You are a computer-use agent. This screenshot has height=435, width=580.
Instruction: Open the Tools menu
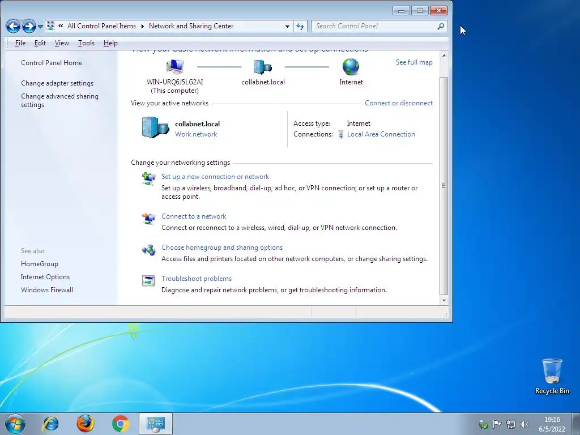click(86, 43)
